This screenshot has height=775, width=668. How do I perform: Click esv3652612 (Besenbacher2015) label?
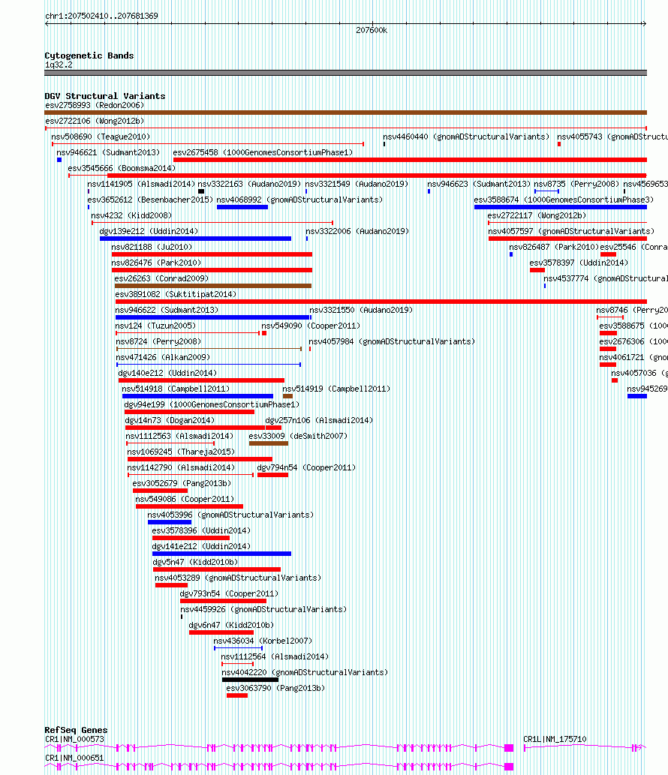pos(150,200)
